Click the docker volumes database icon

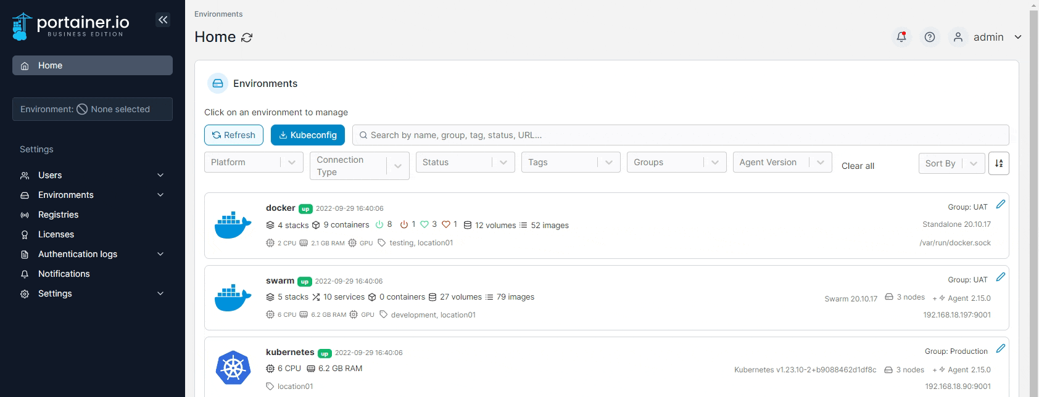[468, 225]
